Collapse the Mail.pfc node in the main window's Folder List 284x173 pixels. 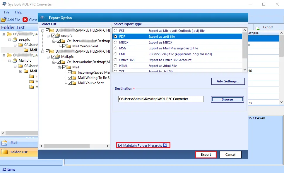(x=10, y=61)
